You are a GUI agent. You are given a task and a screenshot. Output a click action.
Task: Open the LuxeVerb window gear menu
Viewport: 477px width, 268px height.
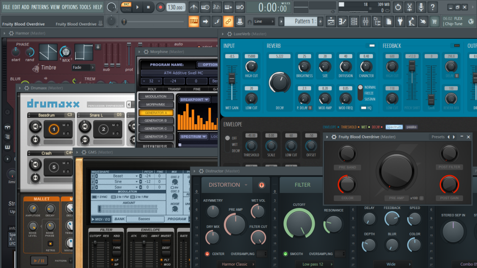coord(230,34)
